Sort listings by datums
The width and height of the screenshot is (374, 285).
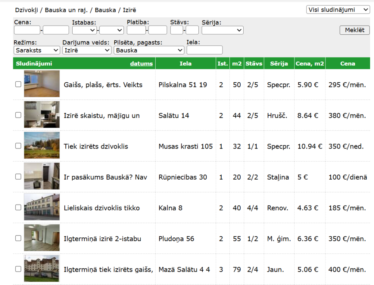(x=141, y=64)
